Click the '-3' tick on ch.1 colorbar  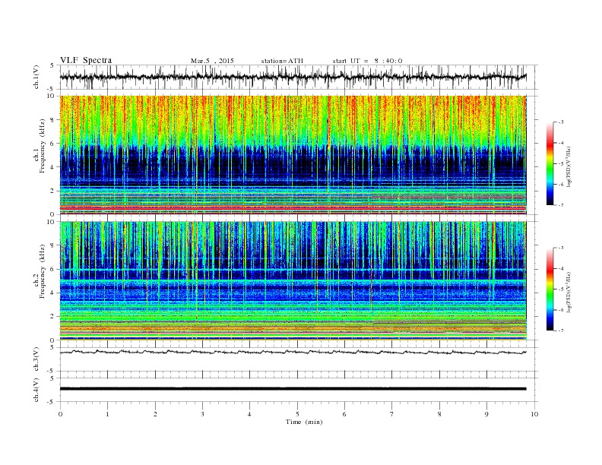[561, 122]
